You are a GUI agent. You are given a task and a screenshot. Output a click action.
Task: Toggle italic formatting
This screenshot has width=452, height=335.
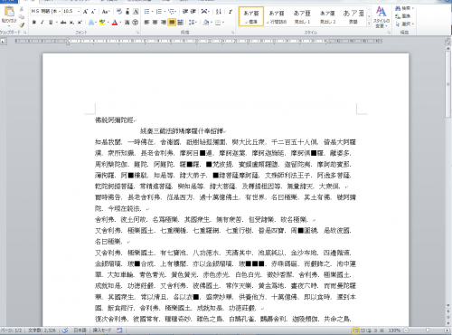[x=42, y=22]
